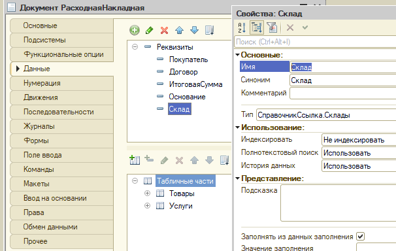This screenshot has height=251, width=396.
Task: Edit the selected attribute with the pencil icon
Action: [x=150, y=30]
